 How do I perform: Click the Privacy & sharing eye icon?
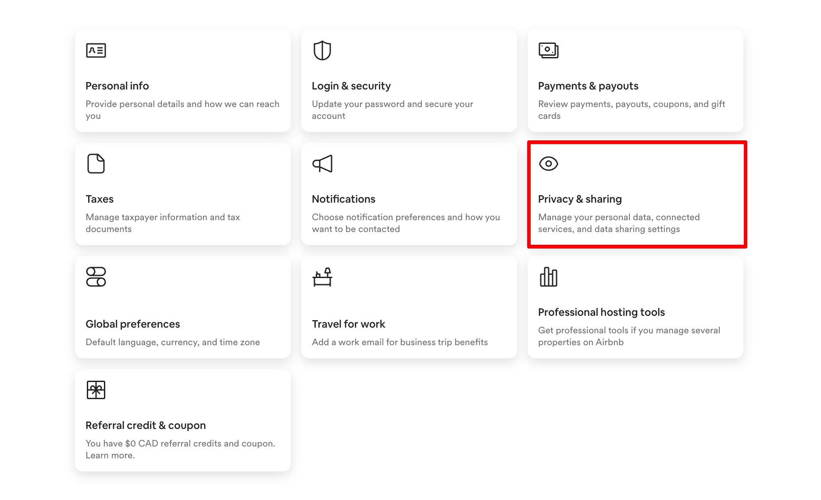pyautogui.click(x=549, y=164)
